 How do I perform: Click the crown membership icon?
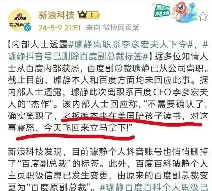point(82,15)
